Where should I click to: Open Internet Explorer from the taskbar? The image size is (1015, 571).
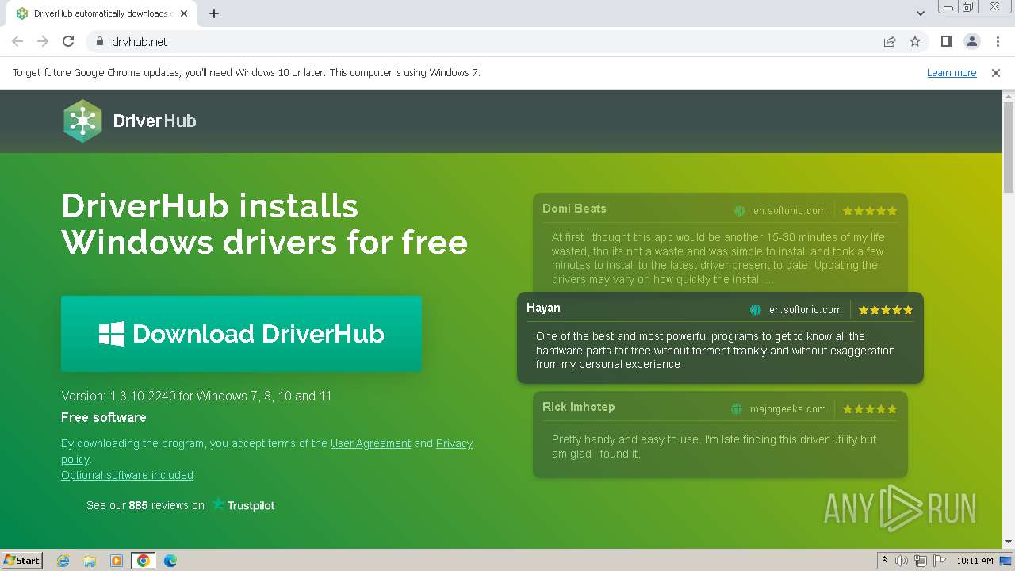point(63,561)
